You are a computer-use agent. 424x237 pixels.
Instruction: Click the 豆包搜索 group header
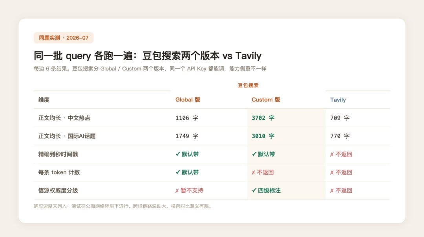(248, 85)
